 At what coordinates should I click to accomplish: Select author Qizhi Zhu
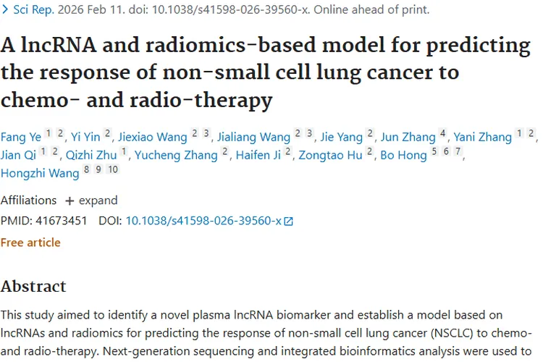(91, 155)
